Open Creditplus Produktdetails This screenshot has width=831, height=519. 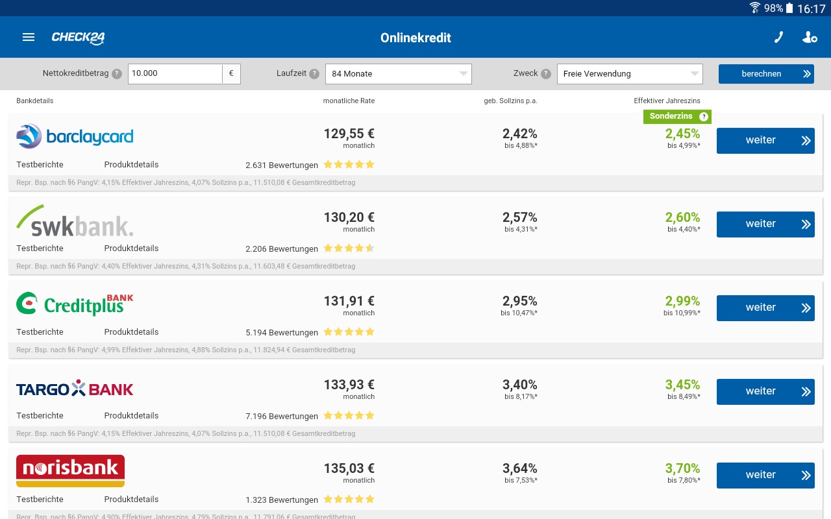coord(131,332)
